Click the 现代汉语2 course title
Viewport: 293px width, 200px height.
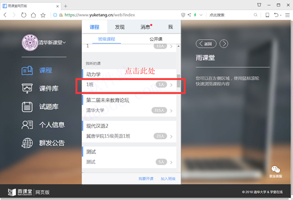coord(97,126)
